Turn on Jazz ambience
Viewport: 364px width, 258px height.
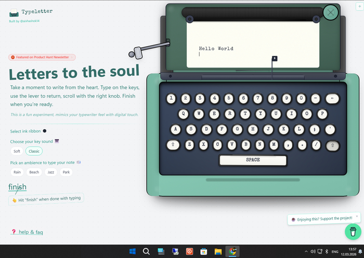50,172
